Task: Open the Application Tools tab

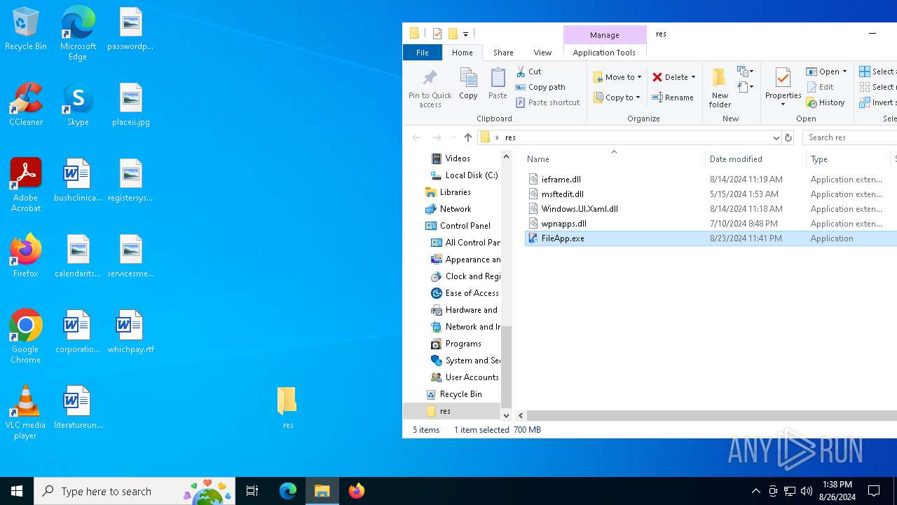Action: (604, 53)
